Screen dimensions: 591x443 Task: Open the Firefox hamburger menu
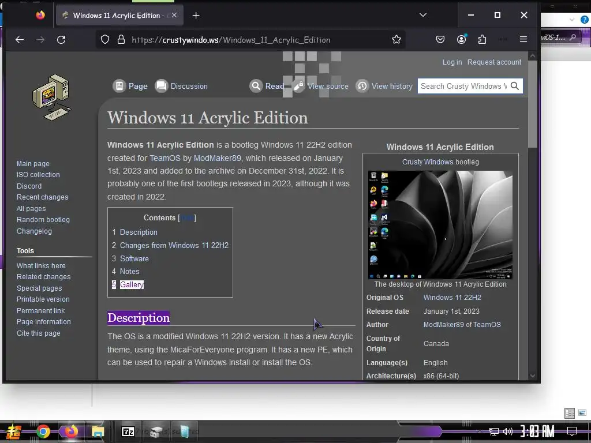point(523,39)
